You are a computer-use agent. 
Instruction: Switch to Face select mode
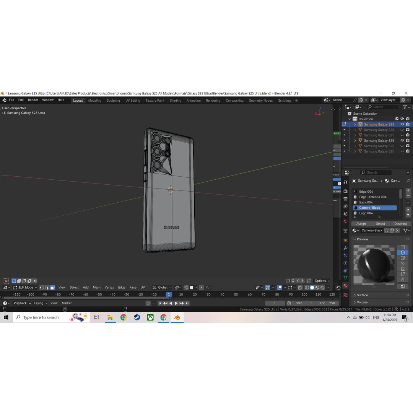pos(52,287)
